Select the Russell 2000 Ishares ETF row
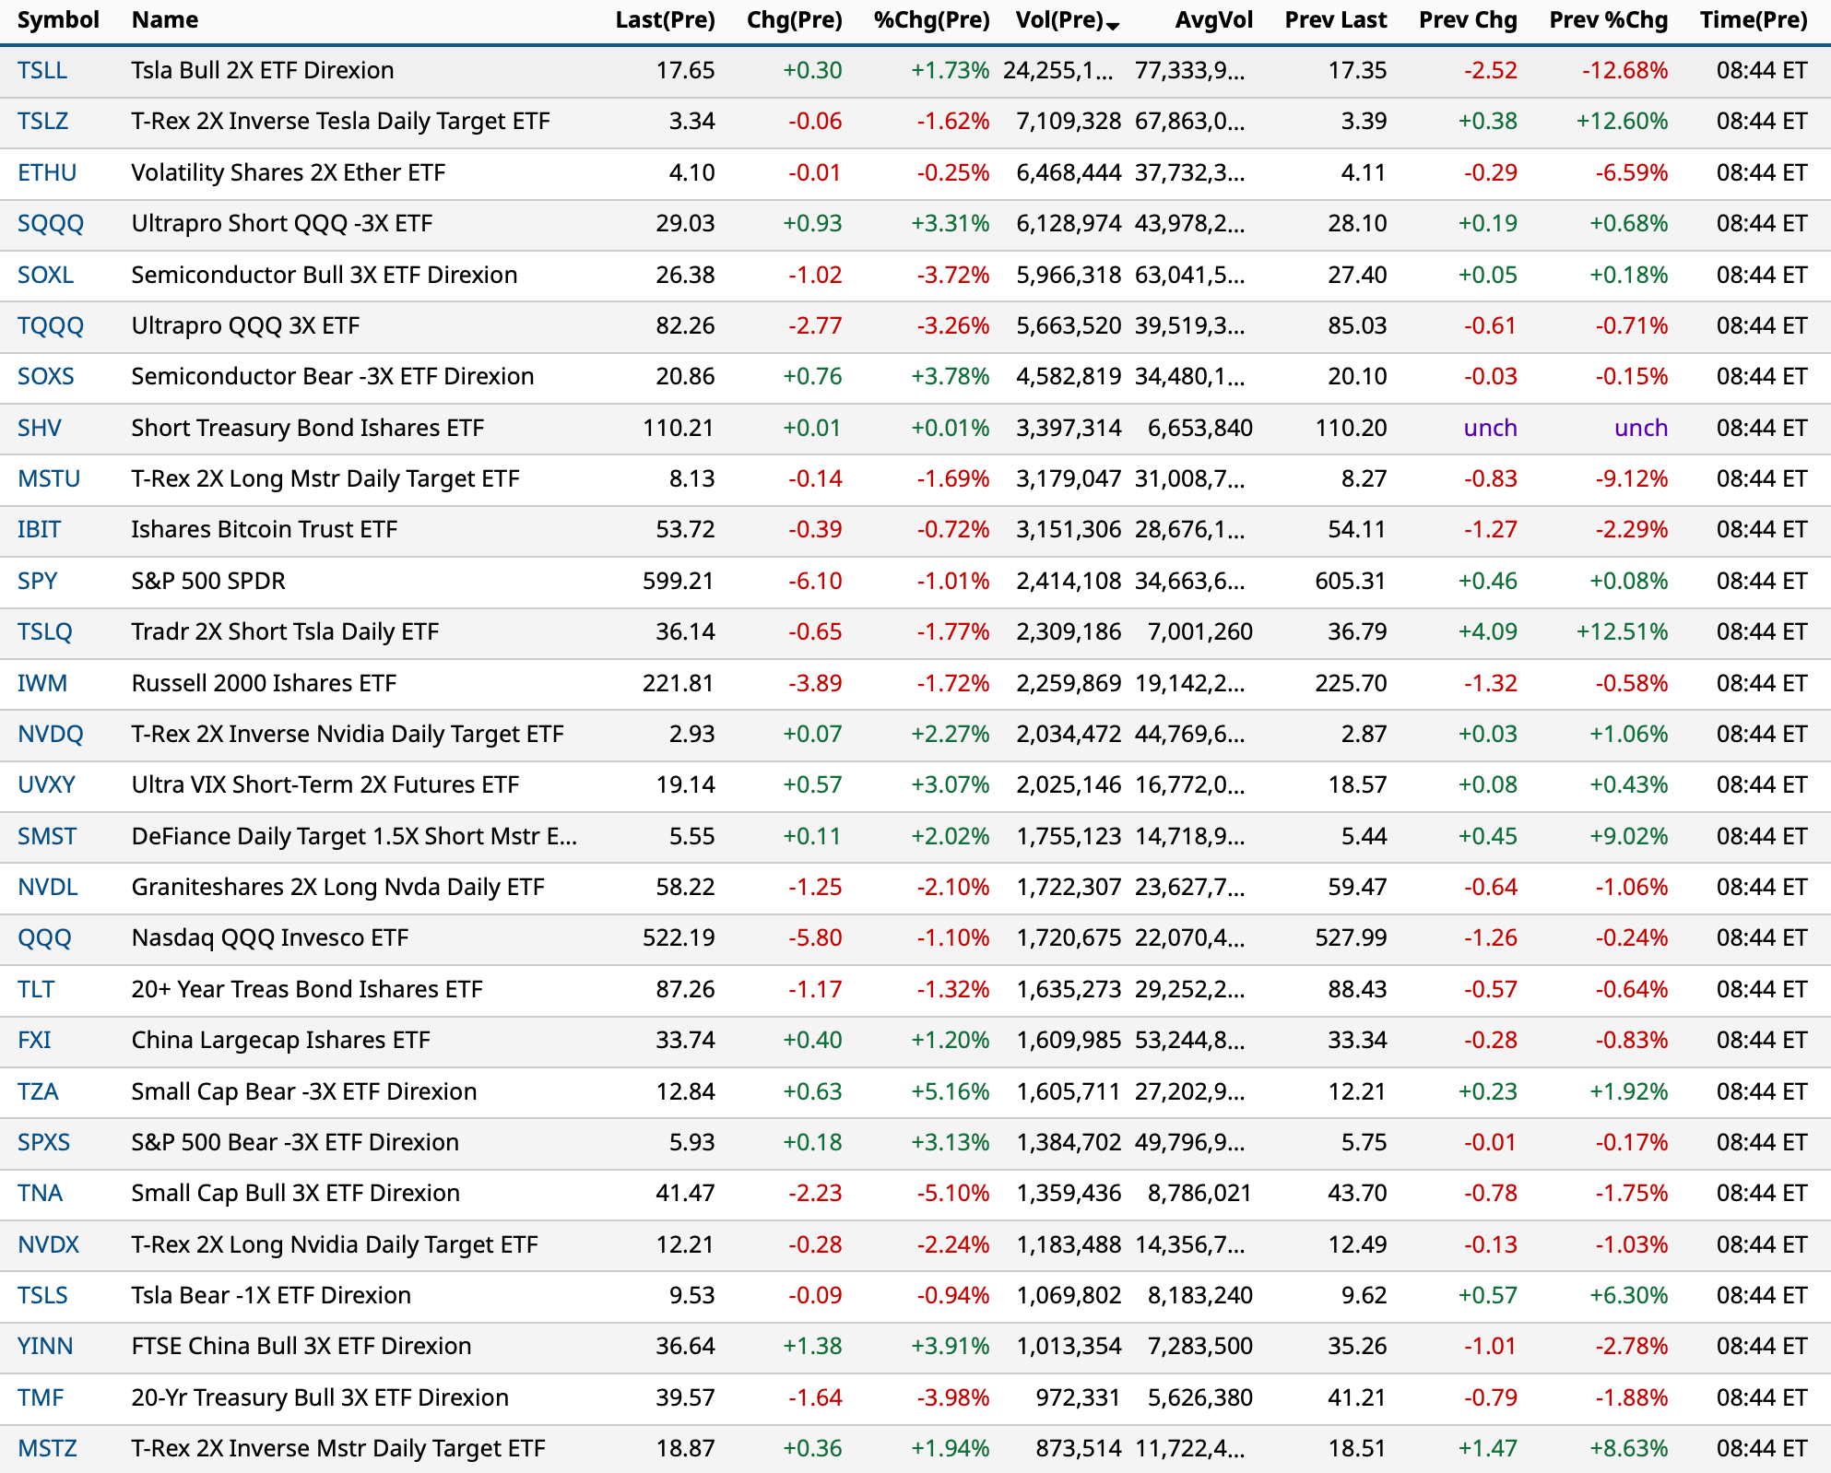 [264, 683]
